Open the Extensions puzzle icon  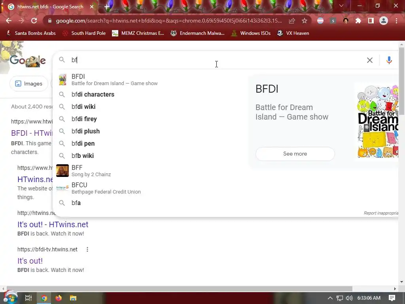tap(358, 21)
